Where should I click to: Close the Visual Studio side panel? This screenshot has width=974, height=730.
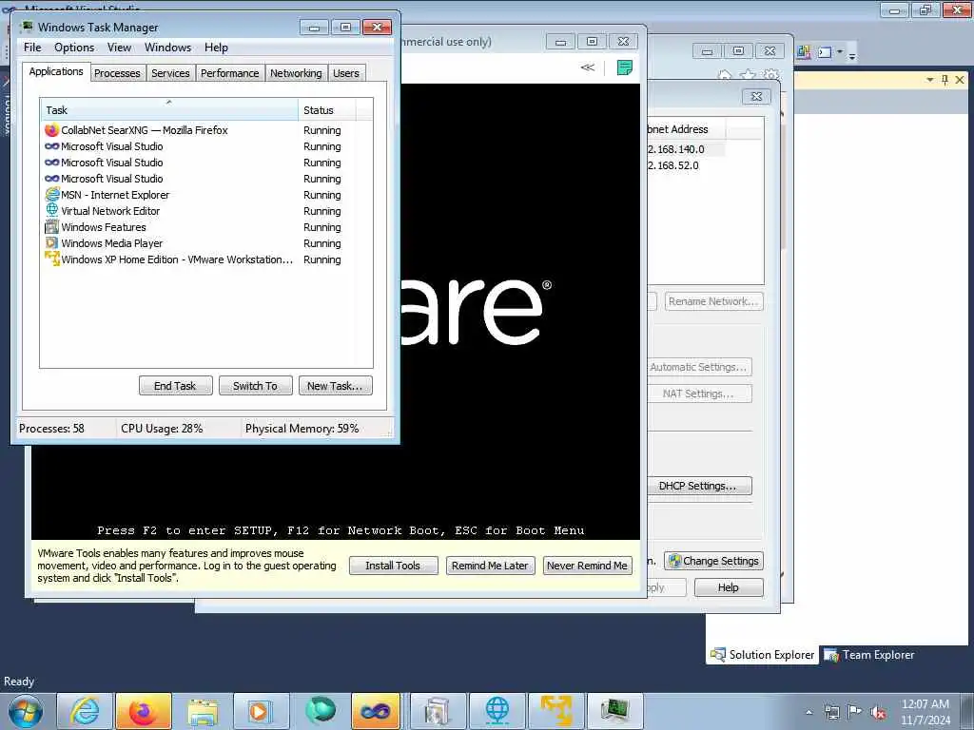[x=960, y=80]
